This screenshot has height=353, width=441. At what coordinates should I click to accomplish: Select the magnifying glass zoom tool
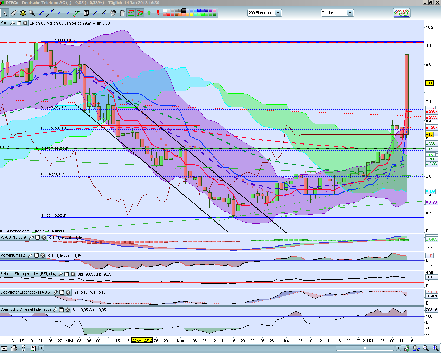(32, 13)
